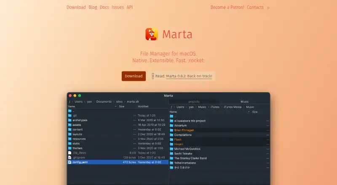Switch to the Music tab
The height and width of the screenshot is (185, 337).
(245, 101)
